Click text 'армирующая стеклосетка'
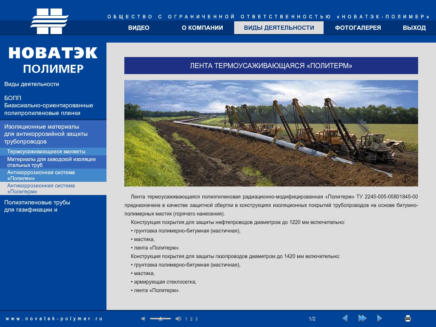The image size is (436, 327). click(165, 282)
